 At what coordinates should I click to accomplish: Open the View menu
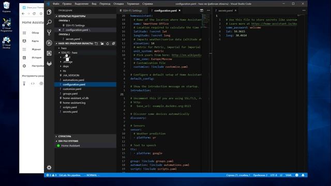click(94, 4)
